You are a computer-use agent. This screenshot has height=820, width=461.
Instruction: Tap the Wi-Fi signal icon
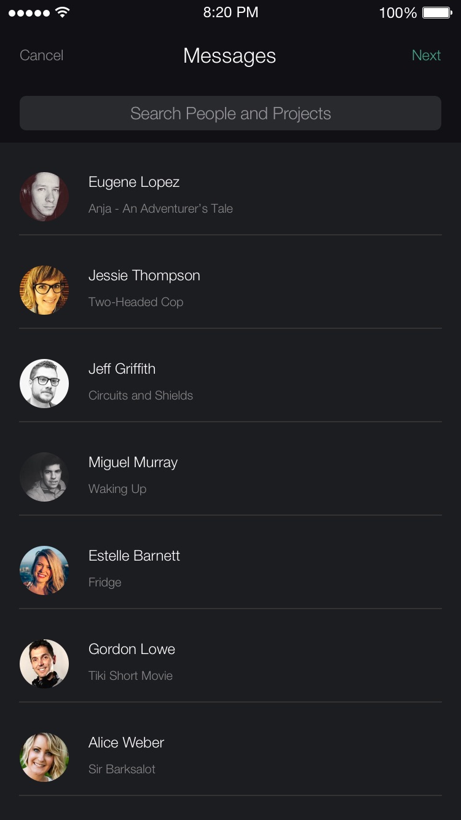(x=62, y=12)
